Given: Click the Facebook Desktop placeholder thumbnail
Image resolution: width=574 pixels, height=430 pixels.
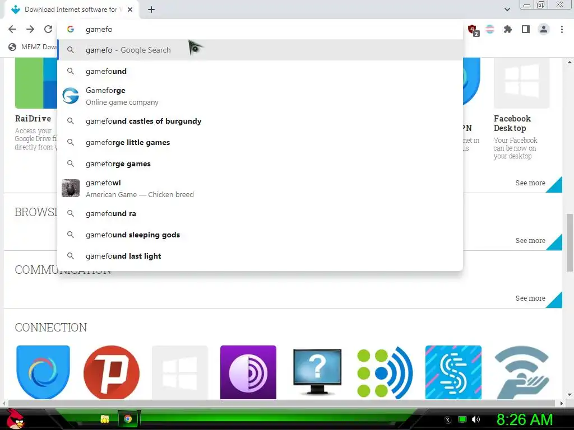Looking at the screenshot, I should point(522,83).
